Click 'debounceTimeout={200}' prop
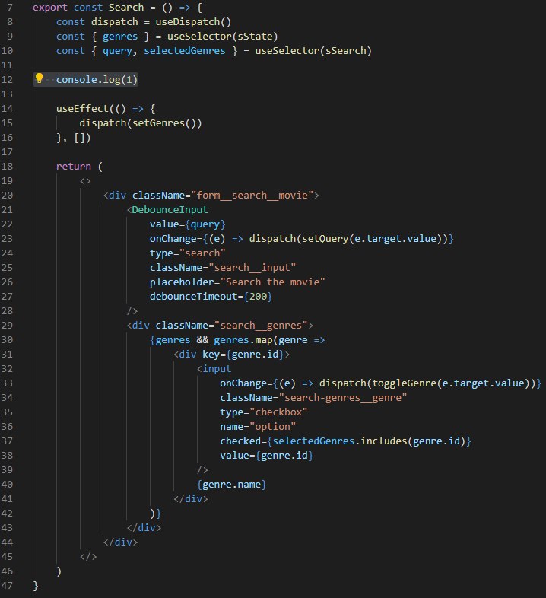Screen dimensions: 546x598 pos(211,297)
